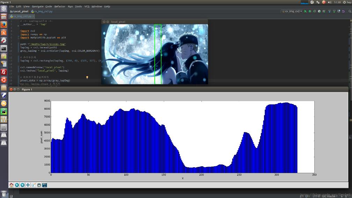Click the local_pixel image window title

(x=118, y=22)
